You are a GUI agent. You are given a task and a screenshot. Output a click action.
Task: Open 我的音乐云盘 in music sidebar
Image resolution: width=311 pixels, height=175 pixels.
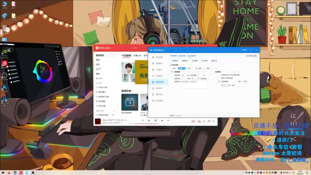[x=103, y=96]
